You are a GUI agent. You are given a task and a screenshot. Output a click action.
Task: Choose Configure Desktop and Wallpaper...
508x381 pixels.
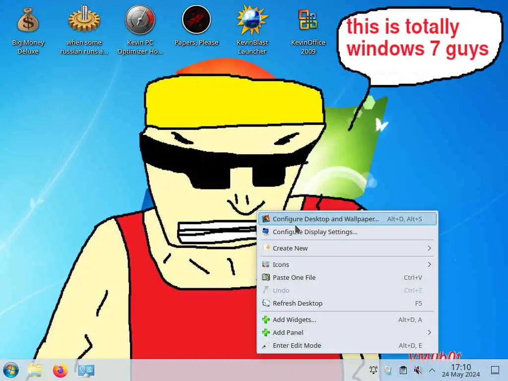coord(347,219)
